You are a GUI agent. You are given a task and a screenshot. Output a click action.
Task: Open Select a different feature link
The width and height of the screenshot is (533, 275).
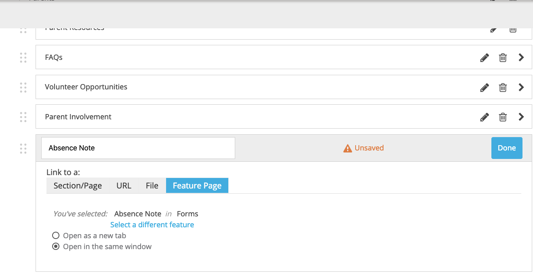152,224
